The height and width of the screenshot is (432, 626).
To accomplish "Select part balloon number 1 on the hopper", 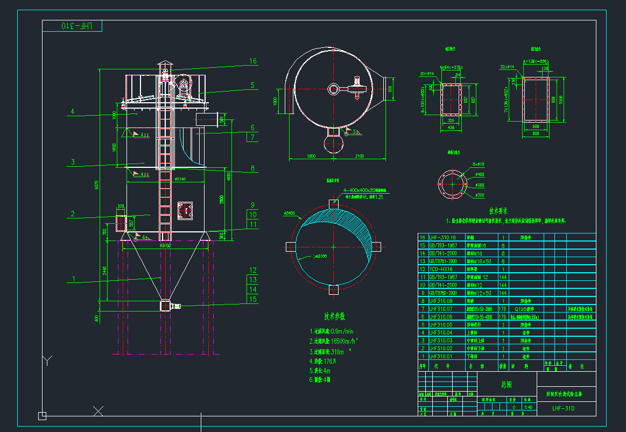I will (x=73, y=279).
